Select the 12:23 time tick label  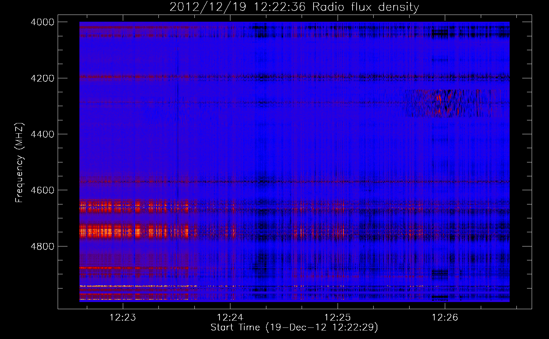(x=123, y=318)
